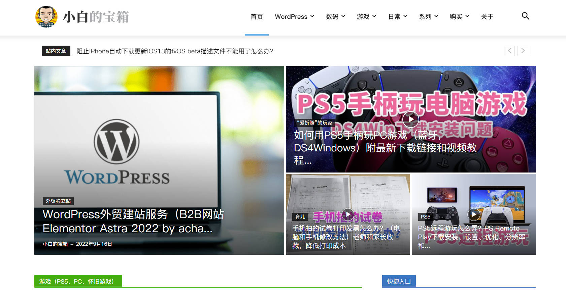The height and width of the screenshot is (293, 566).
Task: Expand the 游戏 menu
Action: point(366,16)
